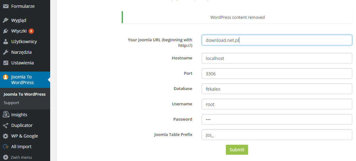This screenshot has width=356, height=161.
Task: Focus the Database field containing fekalex
Action: [x=277, y=89]
